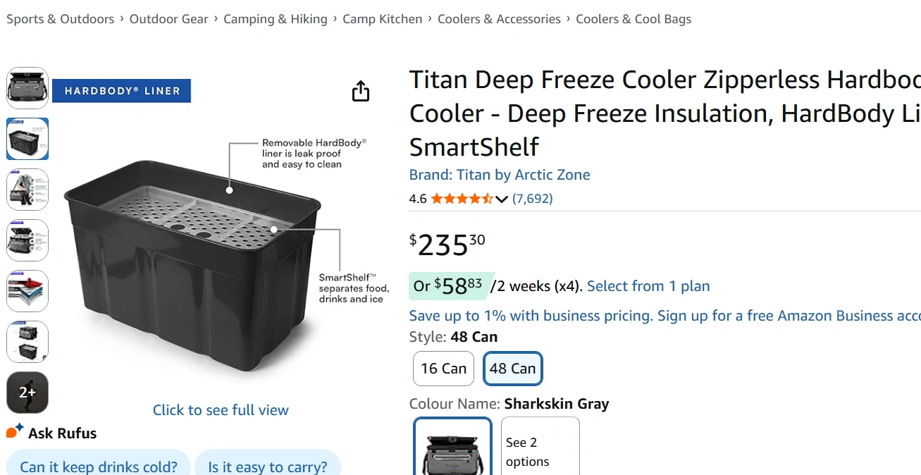This screenshot has height=475, width=921.
Task: Open the 2+ more images thumbnail
Action: coord(27,393)
